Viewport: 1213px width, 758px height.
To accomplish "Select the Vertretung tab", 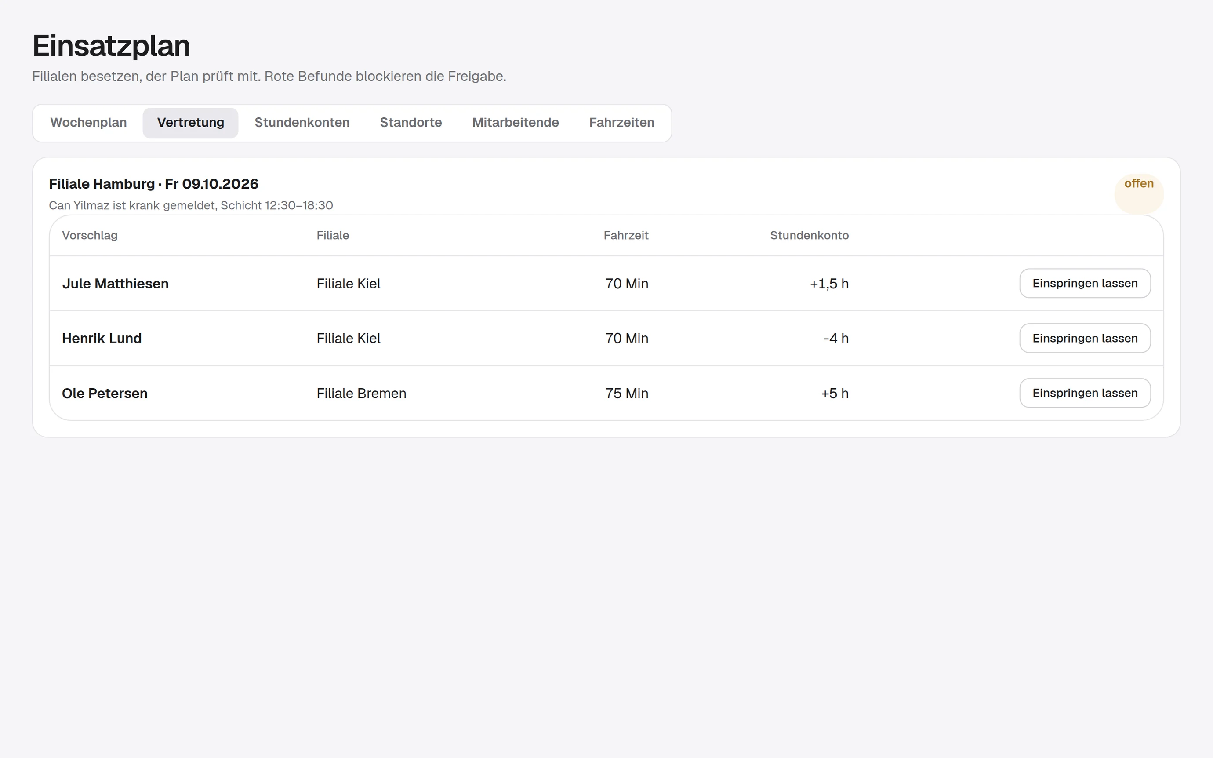I will click(190, 123).
